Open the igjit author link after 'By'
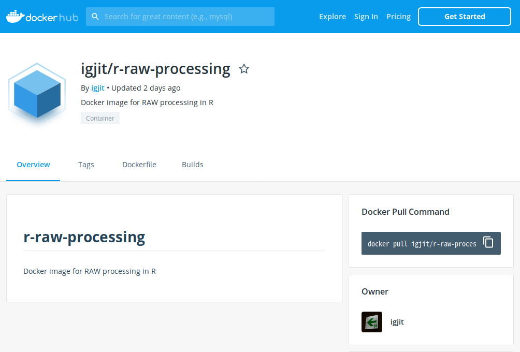520x352 pixels. tap(97, 88)
